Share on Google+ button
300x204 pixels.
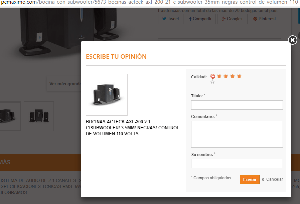232,19
